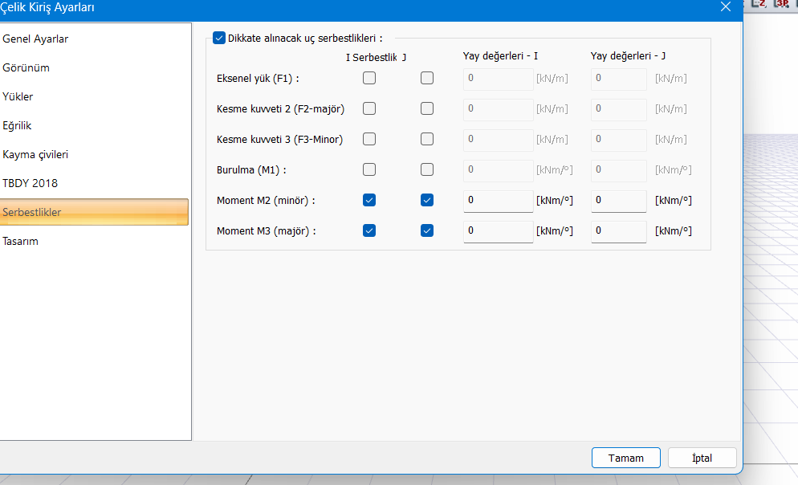
Task: Uncheck Moment M2 (minör) I-end release
Action: 369,200
